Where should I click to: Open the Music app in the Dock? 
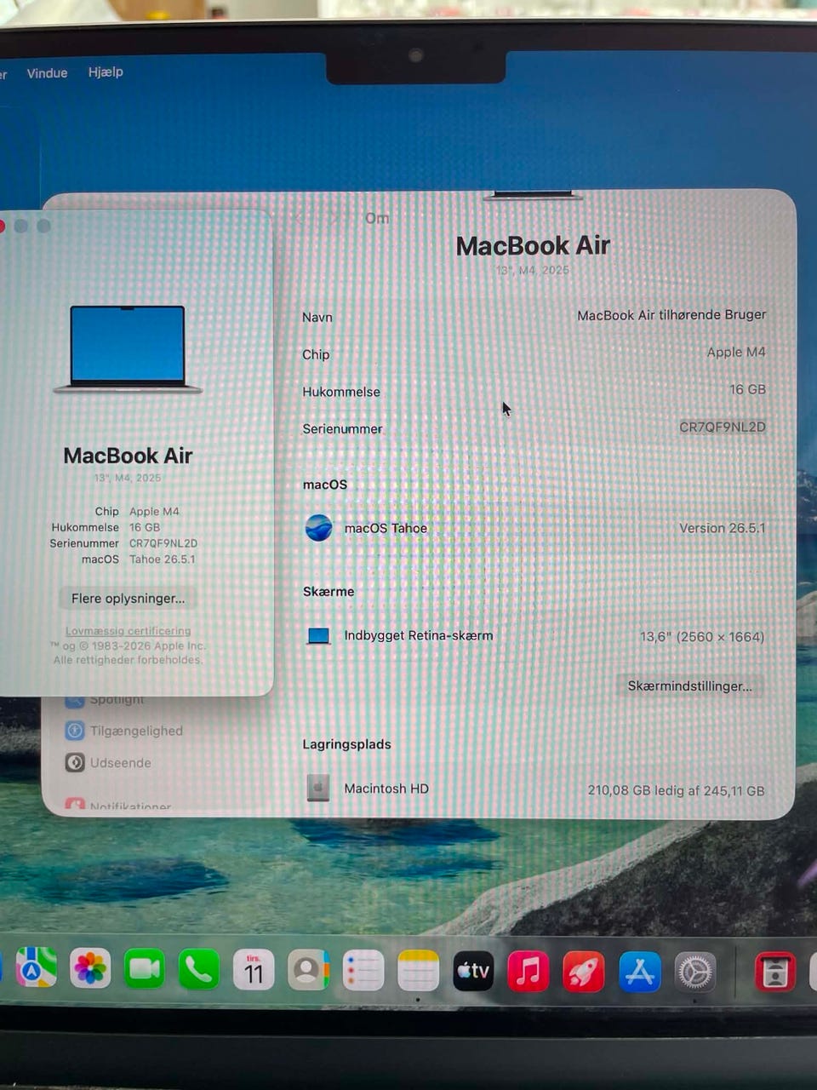528,972
